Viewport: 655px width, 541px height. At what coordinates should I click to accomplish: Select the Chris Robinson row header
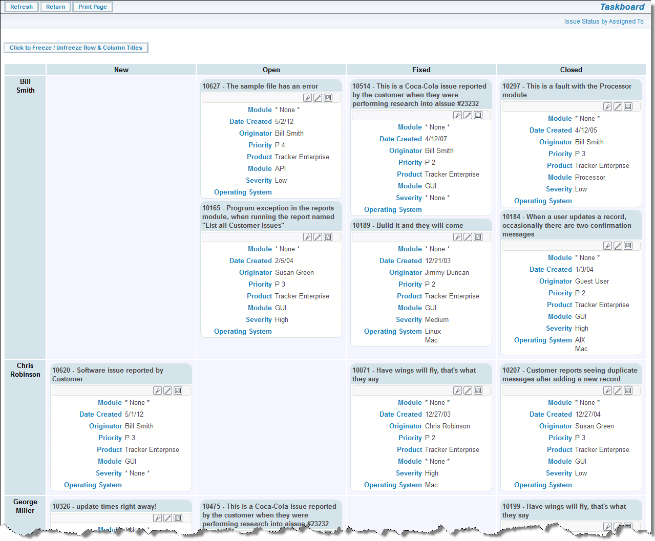[x=25, y=370]
